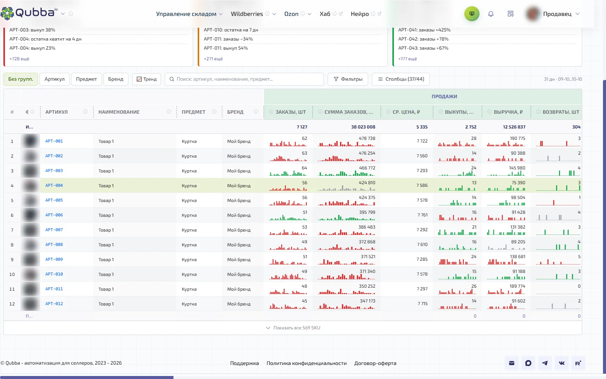
Task: Open the Продавец account dropdown
Action: [x=553, y=14]
